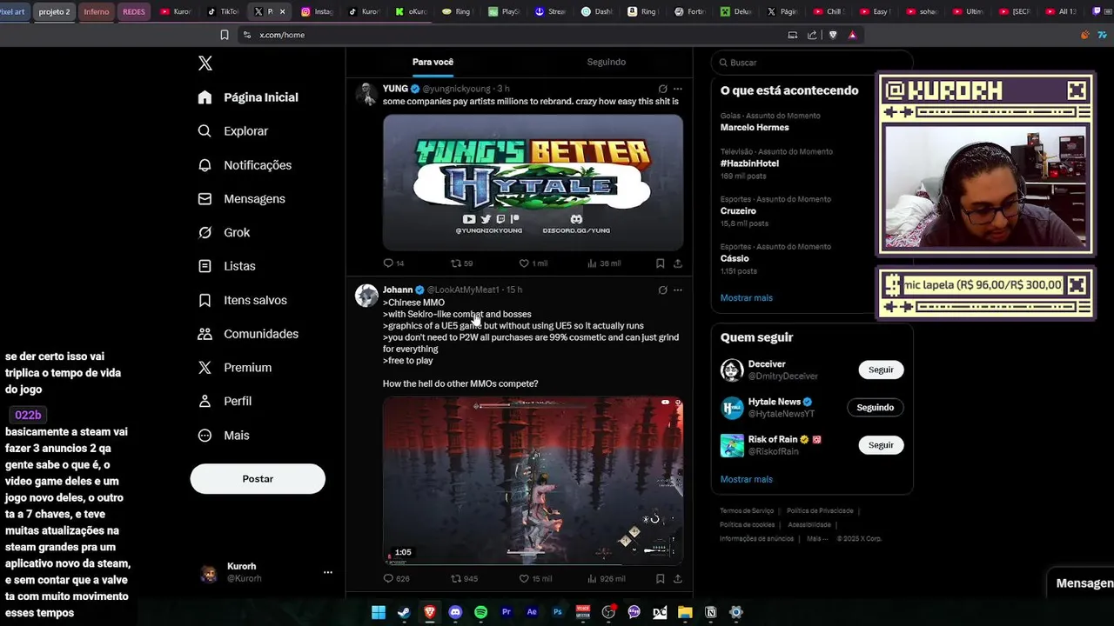Like YUNG's post with 1 mil likes
This screenshot has width=1114, height=626.
[533, 263]
